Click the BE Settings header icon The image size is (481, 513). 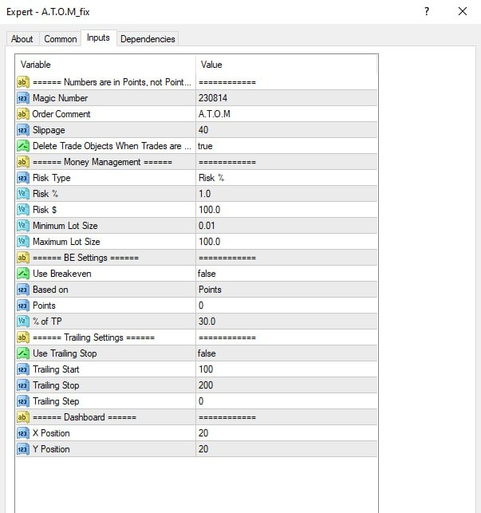tap(23, 258)
